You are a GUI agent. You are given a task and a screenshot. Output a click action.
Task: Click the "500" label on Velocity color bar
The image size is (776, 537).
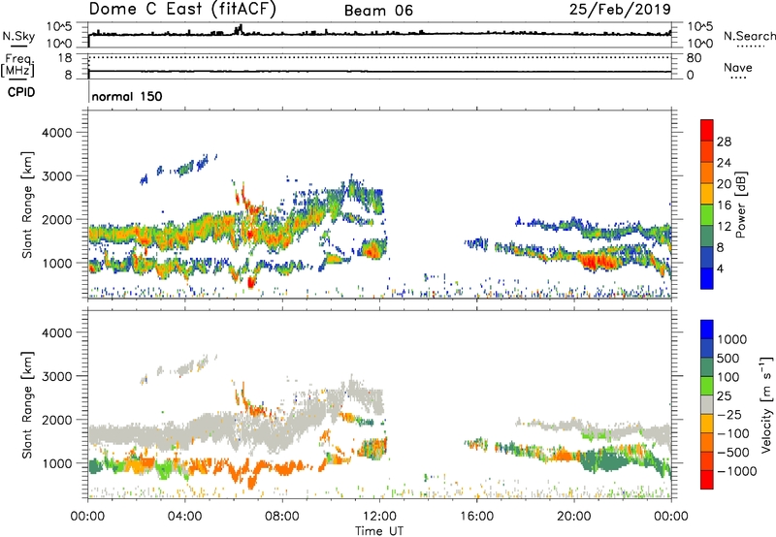729,359
